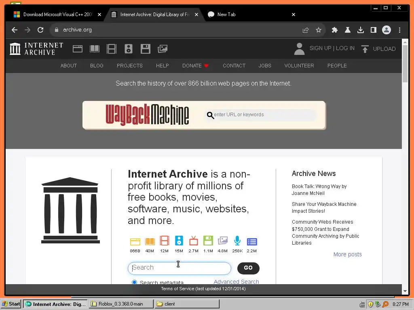
Task: Open the 15M audio collection icon
Action: 179,241
